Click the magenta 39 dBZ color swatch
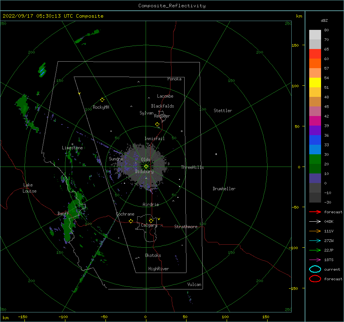Image resolution: width=344 pixels, height=322 pixels. point(315,121)
